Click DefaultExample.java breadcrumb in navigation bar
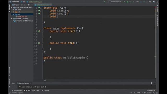This screenshot has width=167, height=94. (x=34, y=2)
